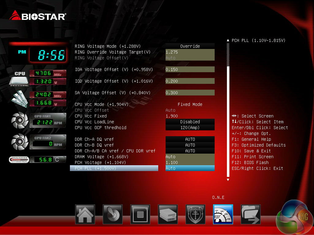The image size is (314, 235).
Task: Select CPU Vcc LoadLine label
Action: coord(94,122)
